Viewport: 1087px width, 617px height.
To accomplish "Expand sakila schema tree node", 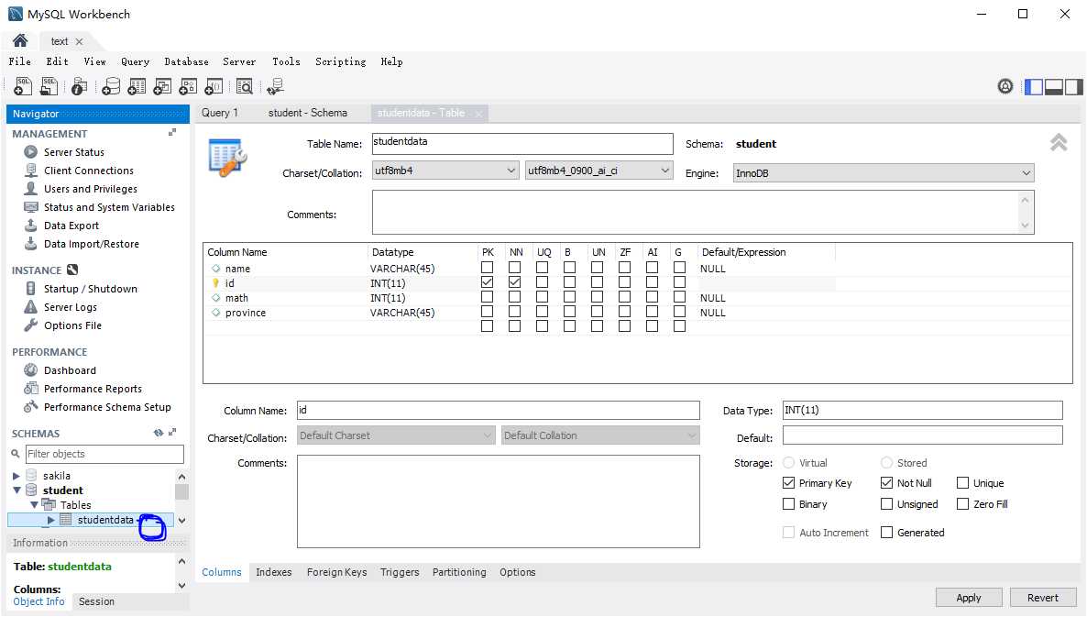I will tap(16, 476).
